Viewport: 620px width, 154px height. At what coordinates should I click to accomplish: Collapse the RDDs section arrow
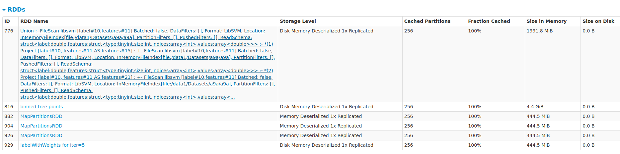(x=4, y=10)
